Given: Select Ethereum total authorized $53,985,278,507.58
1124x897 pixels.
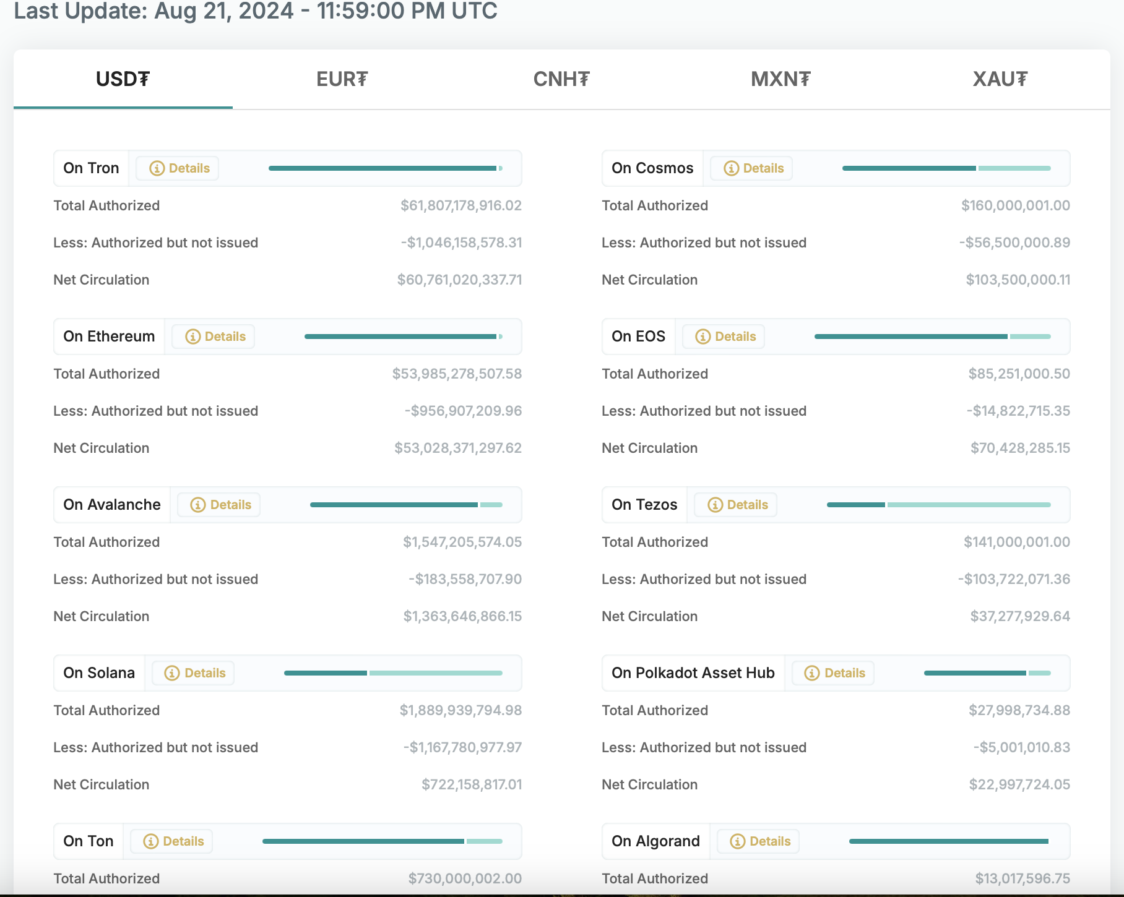Looking at the screenshot, I should pyautogui.click(x=457, y=374).
